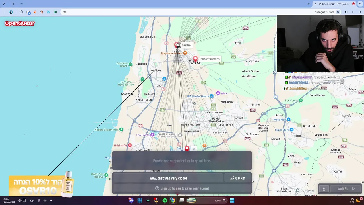Click the OpenGuessr logo

(19, 24)
